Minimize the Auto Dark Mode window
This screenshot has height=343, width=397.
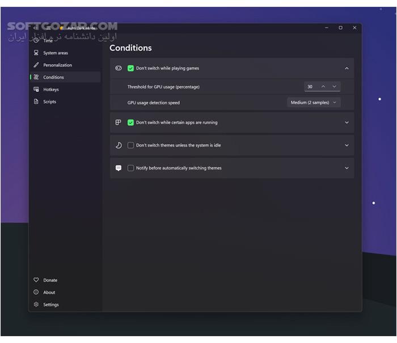327,28
